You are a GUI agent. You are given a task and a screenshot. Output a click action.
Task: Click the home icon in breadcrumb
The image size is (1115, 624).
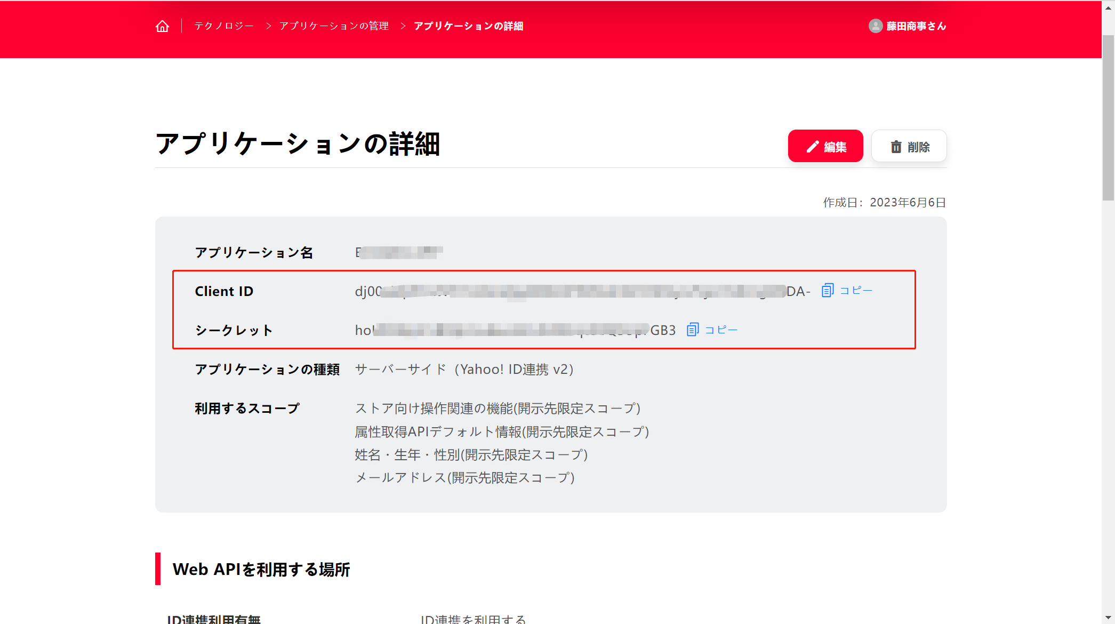pos(162,26)
